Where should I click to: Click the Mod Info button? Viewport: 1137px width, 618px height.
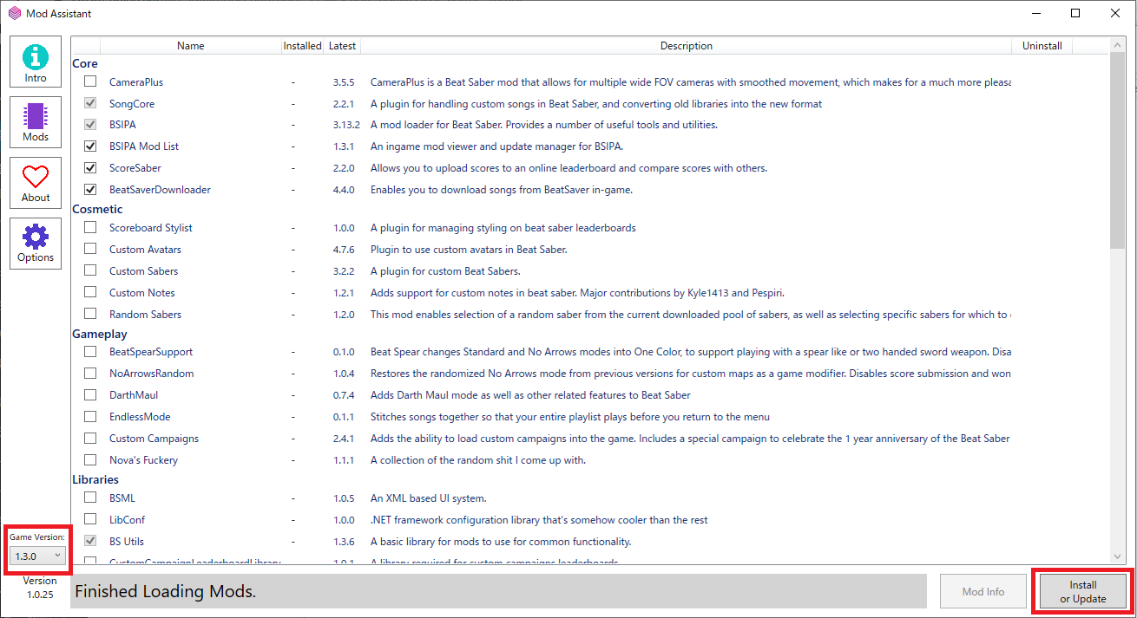(983, 591)
